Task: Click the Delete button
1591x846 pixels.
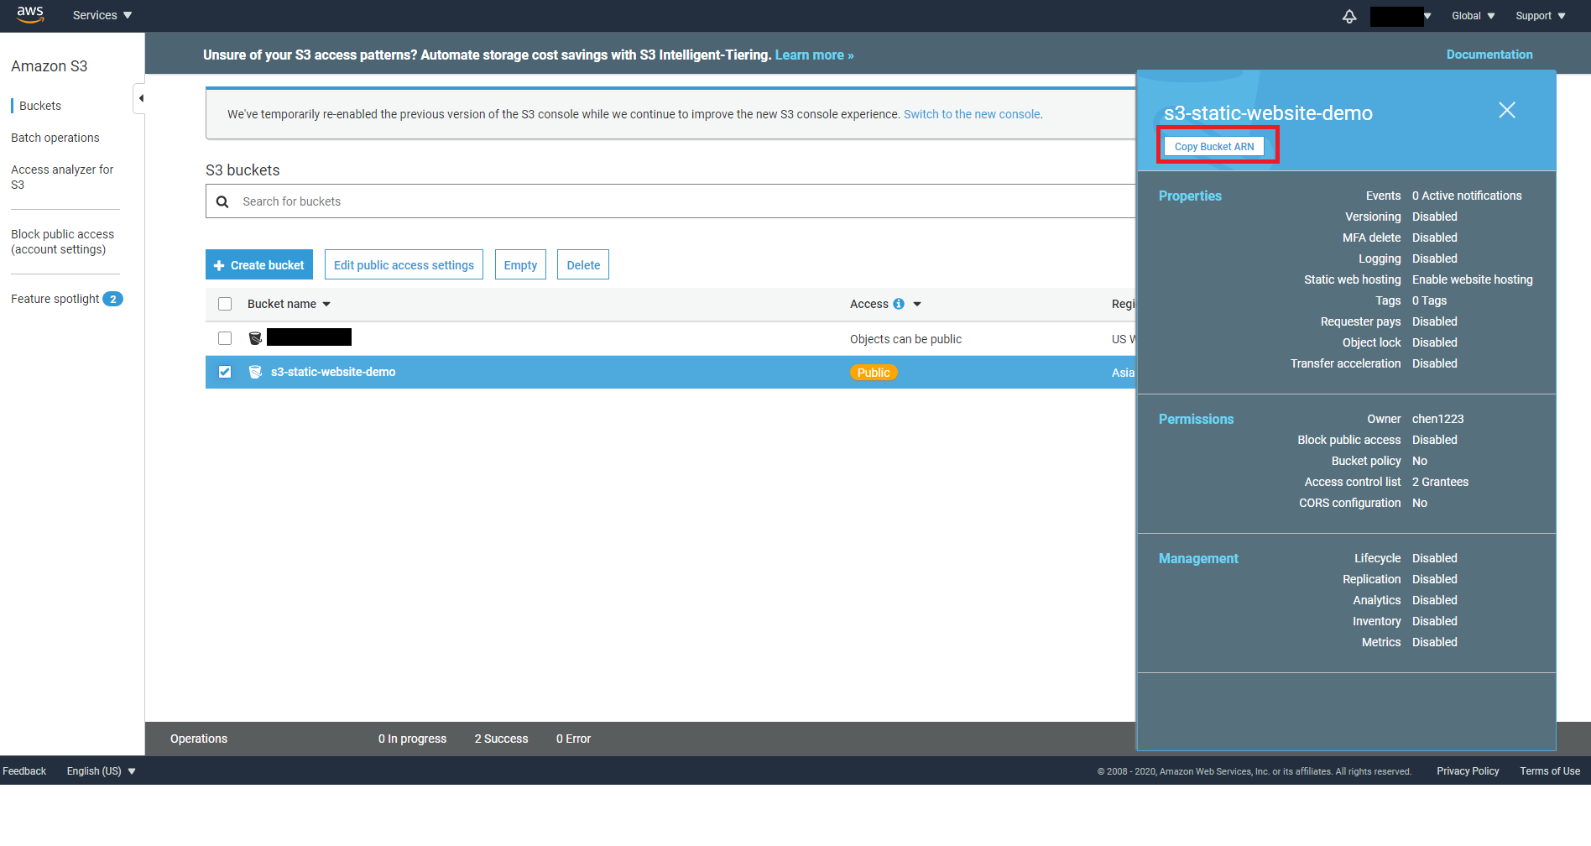Action: tap(583, 265)
